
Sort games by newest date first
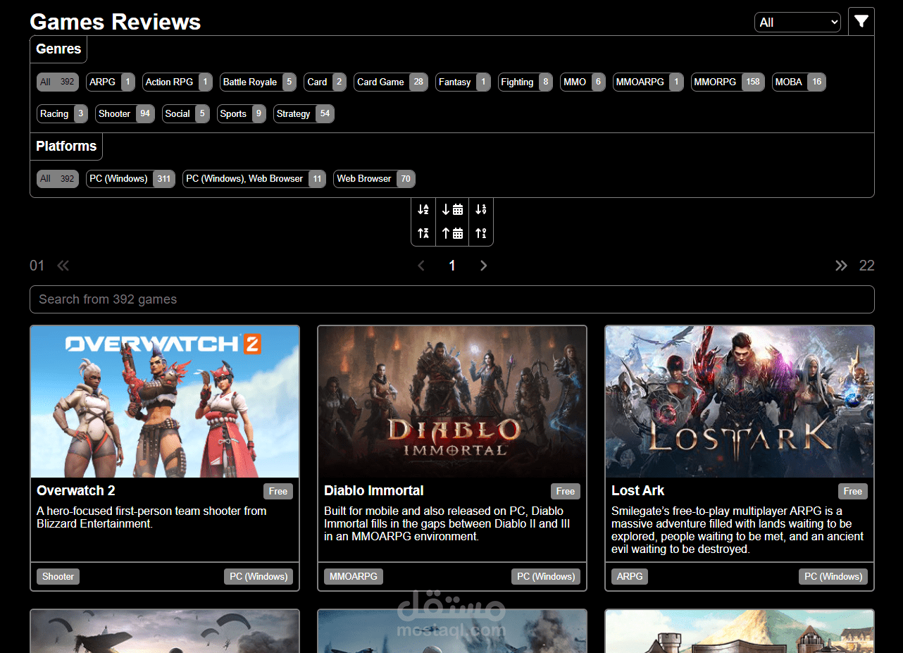click(x=452, y=209)
